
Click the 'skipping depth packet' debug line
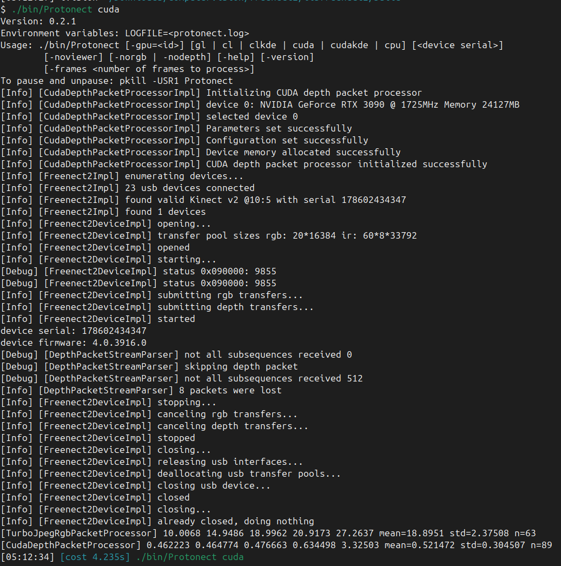coord(149,367)
